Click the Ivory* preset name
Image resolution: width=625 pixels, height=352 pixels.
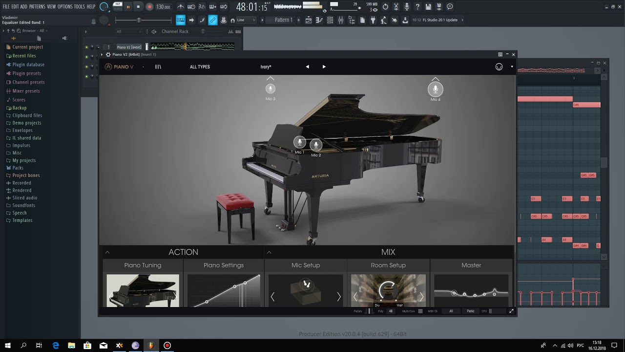pyautogui.click(x=266, y=67)
